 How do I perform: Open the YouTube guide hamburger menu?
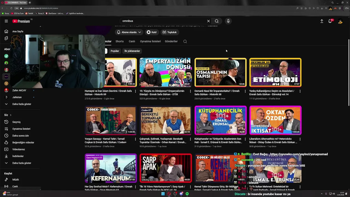pyautogui.click(x=6, y=21)
